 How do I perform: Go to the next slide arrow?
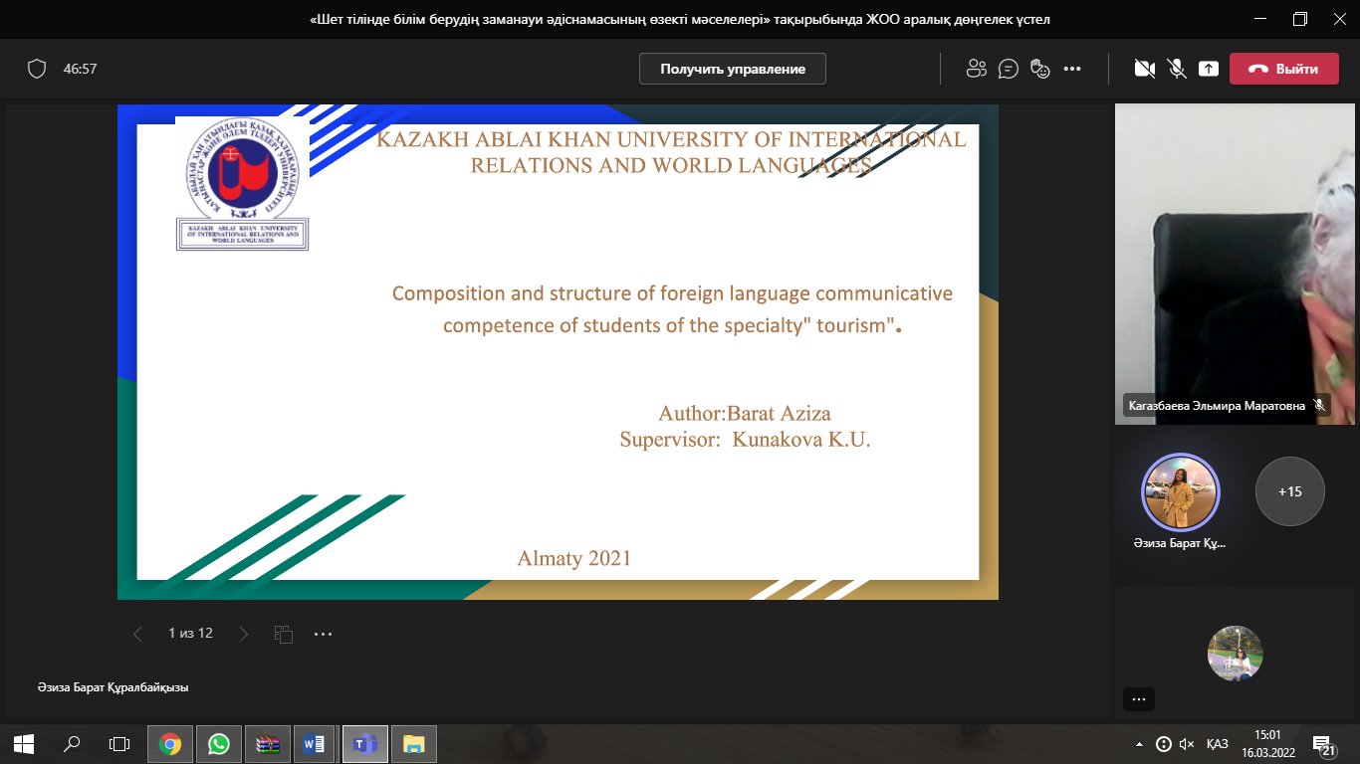pyautogui.click(x=244, y=634)
